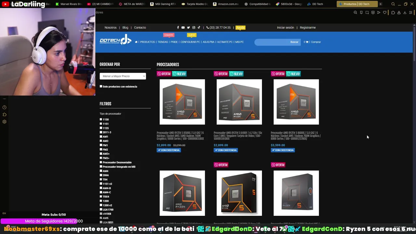Open the Ryzen 5 8400F product title
The height and width of the screenshot is (234, 416).
pyautogui.click(x=238, y=136)
